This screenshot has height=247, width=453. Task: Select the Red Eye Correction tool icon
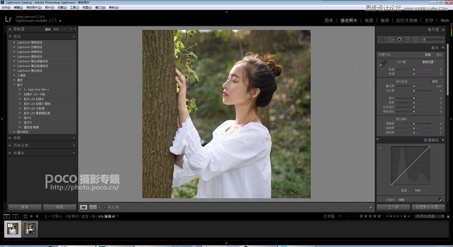[399, 40]
